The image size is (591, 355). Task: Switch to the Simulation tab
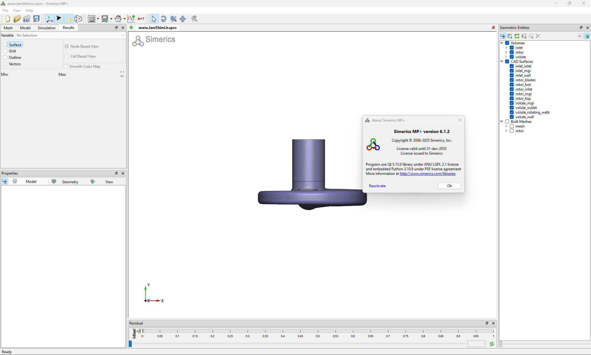point(47,28)
